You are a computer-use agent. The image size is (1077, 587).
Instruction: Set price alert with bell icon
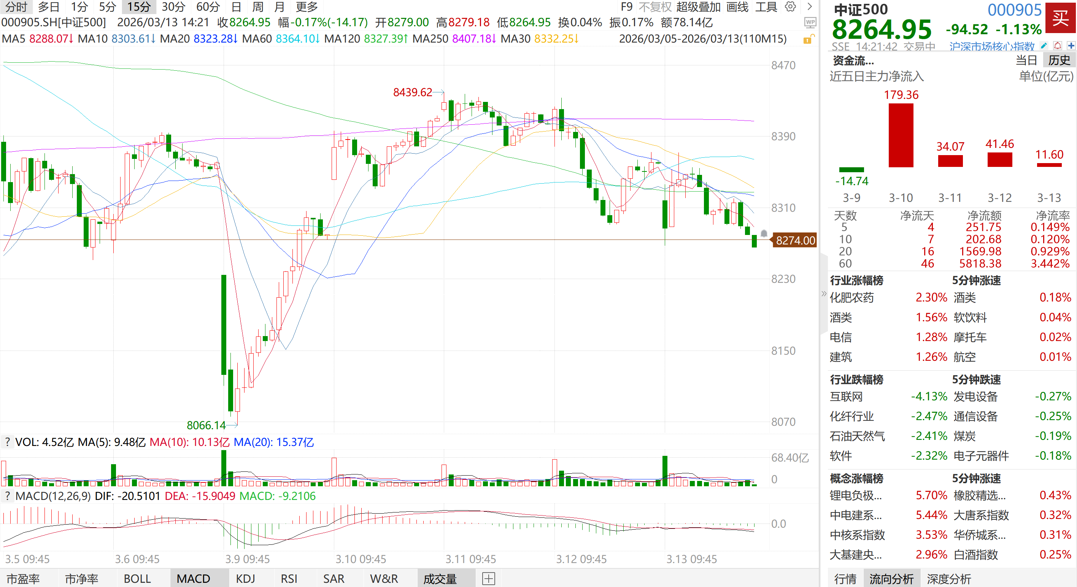(x=1057, y=46)
